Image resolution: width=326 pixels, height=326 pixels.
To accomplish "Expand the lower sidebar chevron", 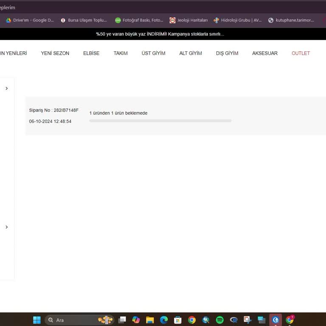I will 7,227.
